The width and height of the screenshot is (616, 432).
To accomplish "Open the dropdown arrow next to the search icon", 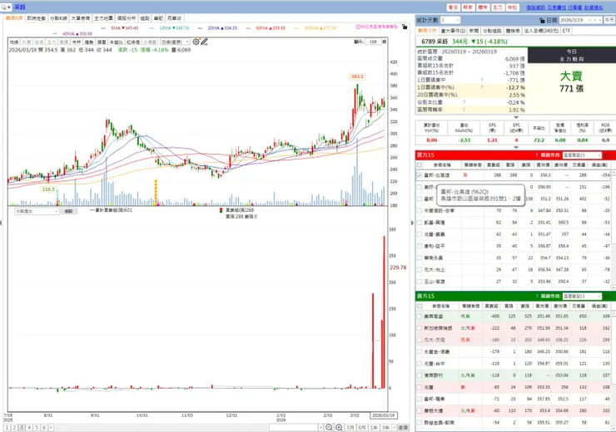I will coord(9,7).
